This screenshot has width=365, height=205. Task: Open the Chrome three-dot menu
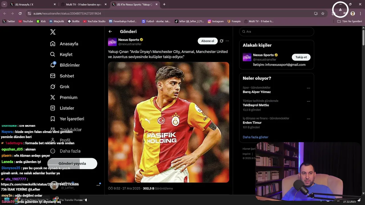click(360, 13)
